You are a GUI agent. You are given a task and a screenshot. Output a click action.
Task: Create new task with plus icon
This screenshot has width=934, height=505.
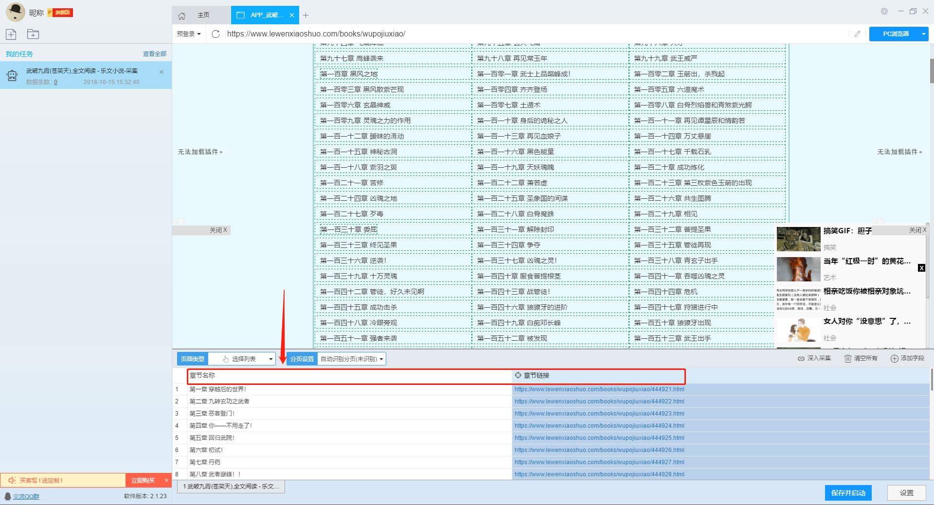click(x=11, y=34)
